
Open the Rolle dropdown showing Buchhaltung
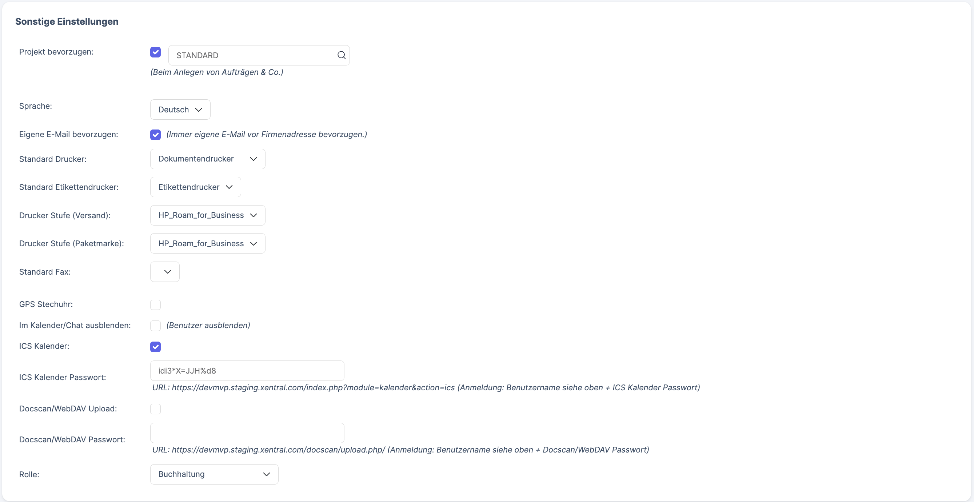[213, 474]
